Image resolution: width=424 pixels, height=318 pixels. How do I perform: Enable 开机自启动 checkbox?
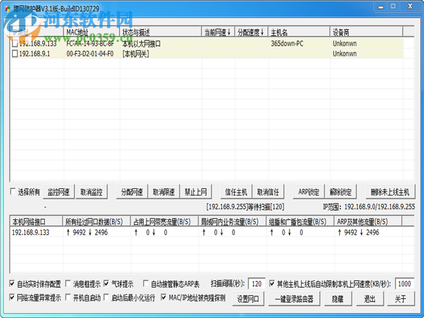point(68,297)
